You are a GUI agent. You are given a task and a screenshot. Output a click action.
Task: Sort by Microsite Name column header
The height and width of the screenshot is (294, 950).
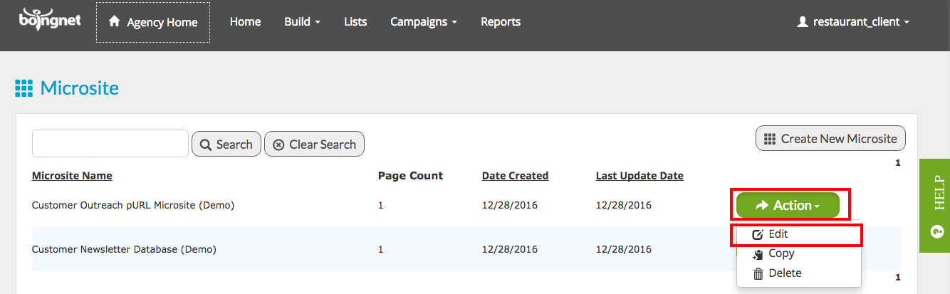tap(72, 176)
